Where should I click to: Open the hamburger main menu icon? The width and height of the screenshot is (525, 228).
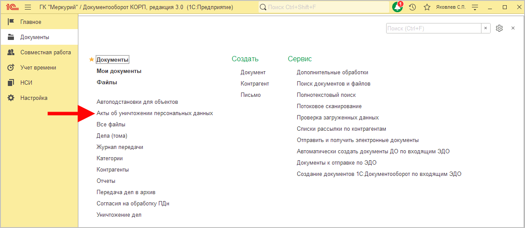28,7
